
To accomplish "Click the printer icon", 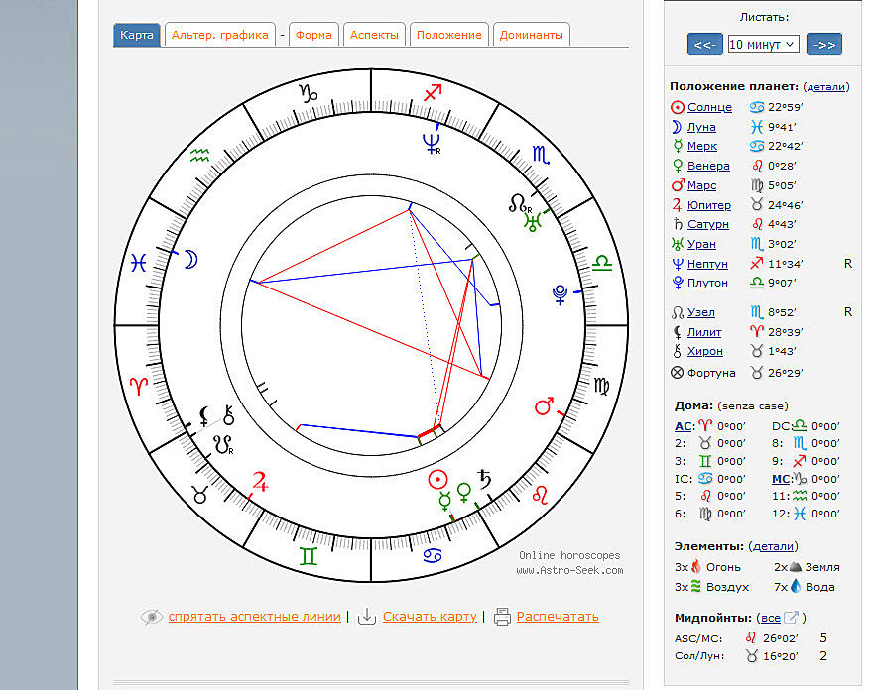I will click(x=502, y=617).
